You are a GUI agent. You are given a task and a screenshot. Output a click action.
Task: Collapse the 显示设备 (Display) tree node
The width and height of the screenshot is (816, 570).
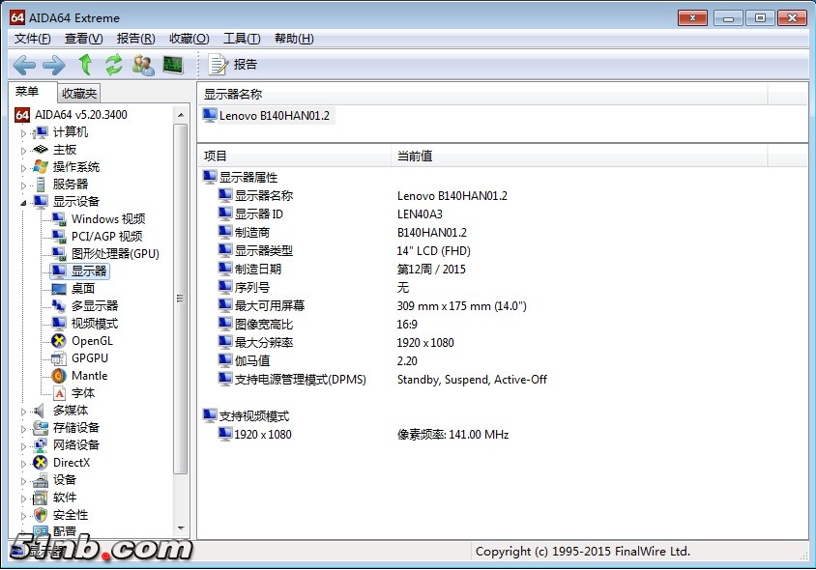[24, 202]
